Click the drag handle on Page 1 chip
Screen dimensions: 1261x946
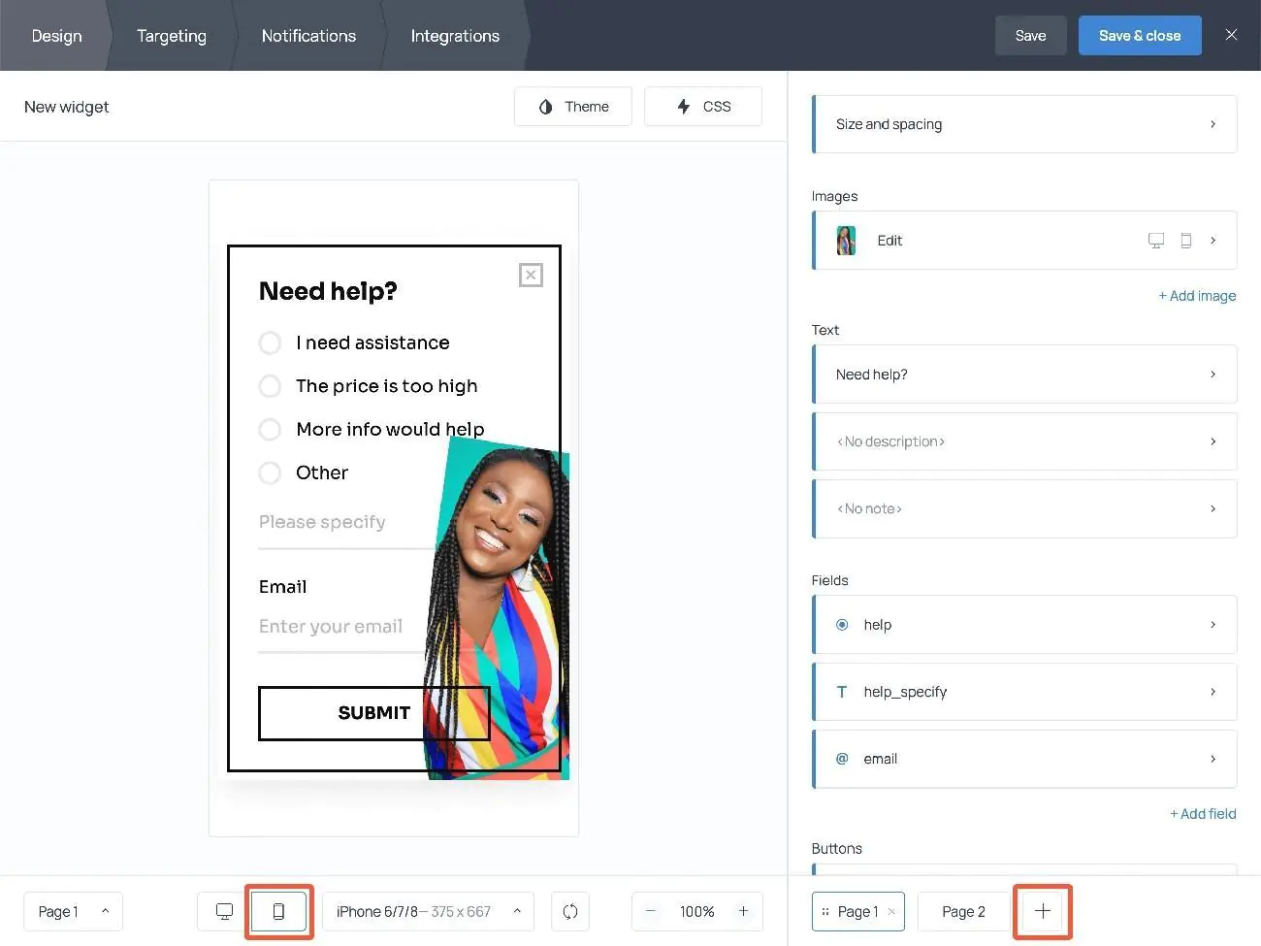(x=829, y=911)
